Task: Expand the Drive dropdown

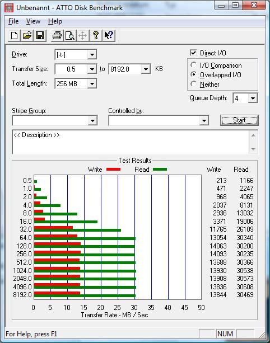Action: coord(92,54)
